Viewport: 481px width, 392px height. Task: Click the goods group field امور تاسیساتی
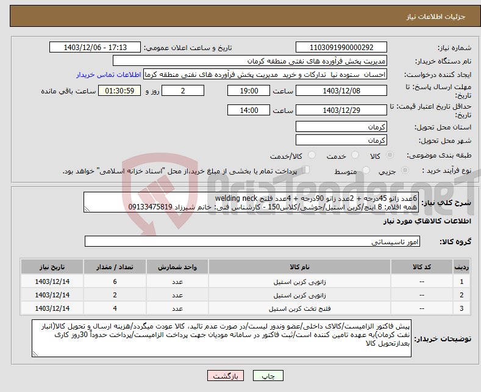click(x=252, y=241)
